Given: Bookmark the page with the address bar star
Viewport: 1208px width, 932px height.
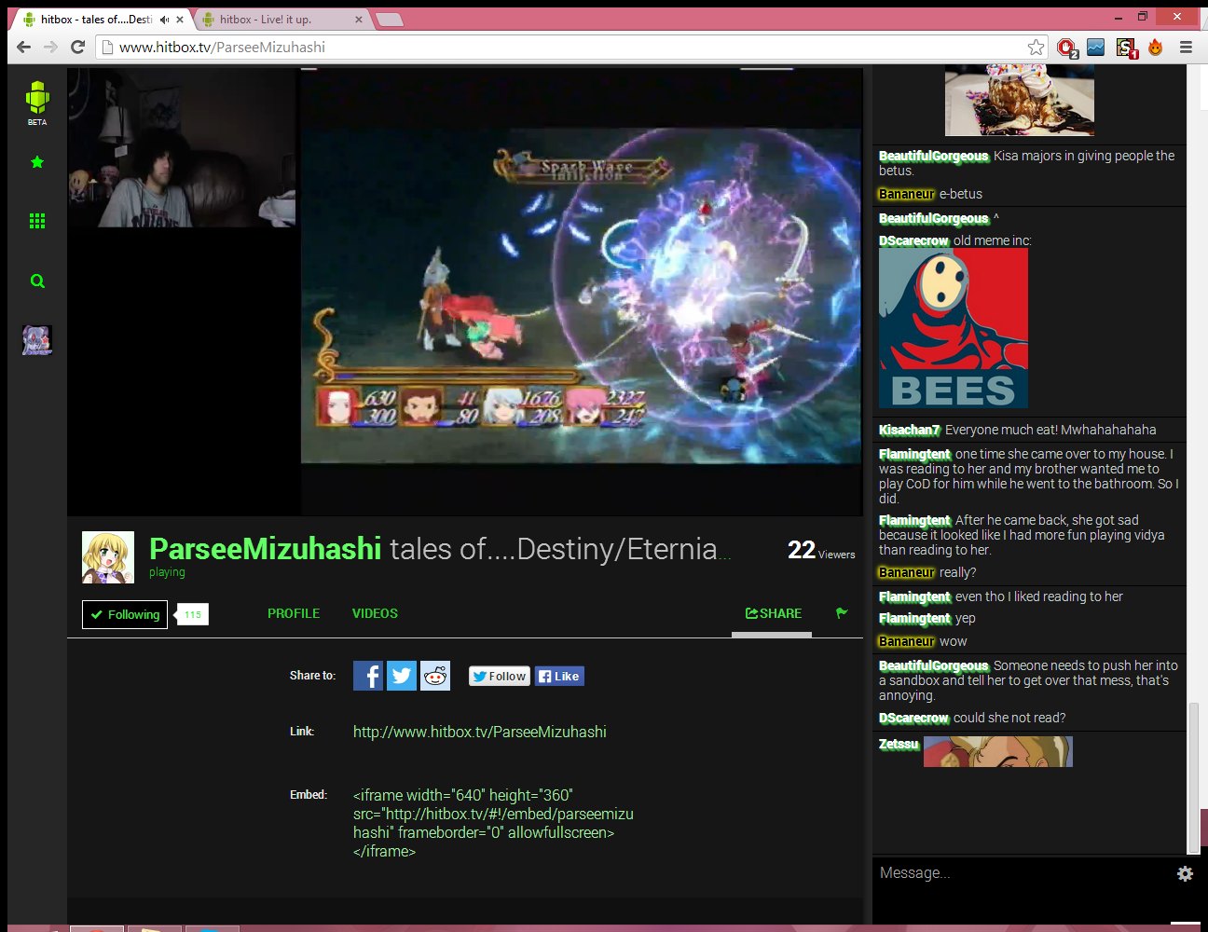Looking at the screenshot, I should point(1035,46).
